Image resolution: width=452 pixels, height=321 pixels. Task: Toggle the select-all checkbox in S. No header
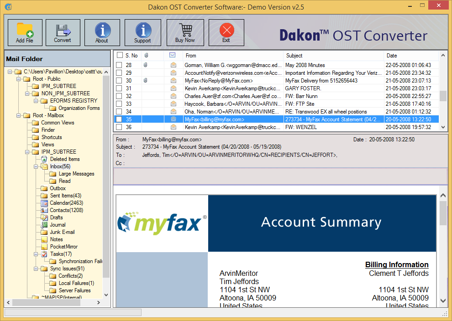click(x=120, y=55)
